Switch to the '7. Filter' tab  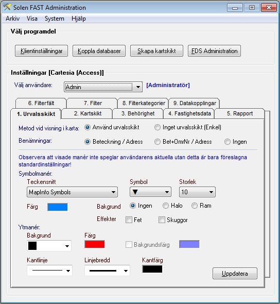coord(93,103)
